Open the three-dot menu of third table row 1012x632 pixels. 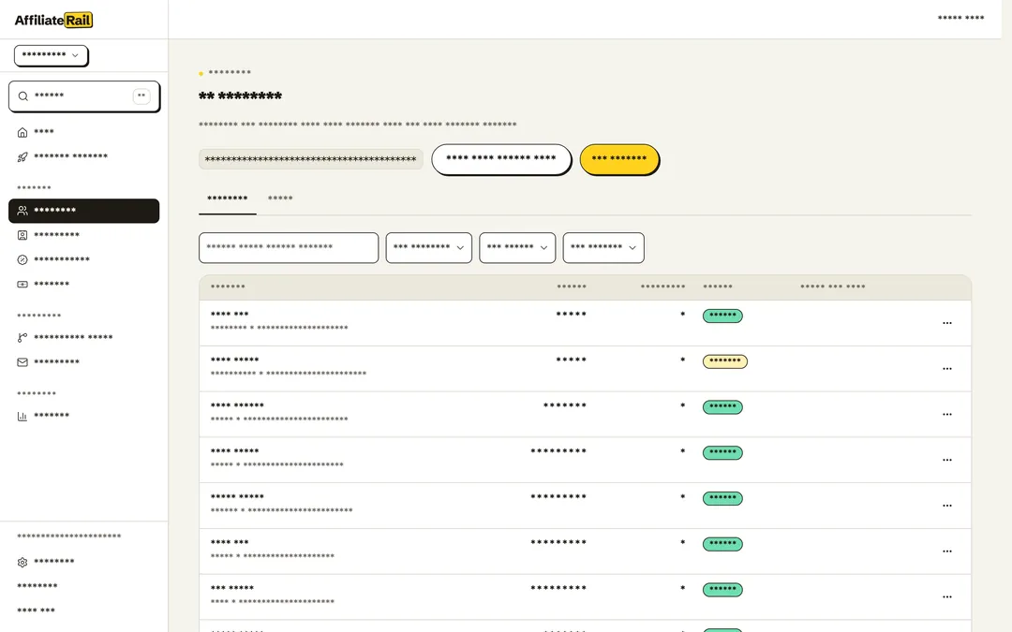click(946, 415)
